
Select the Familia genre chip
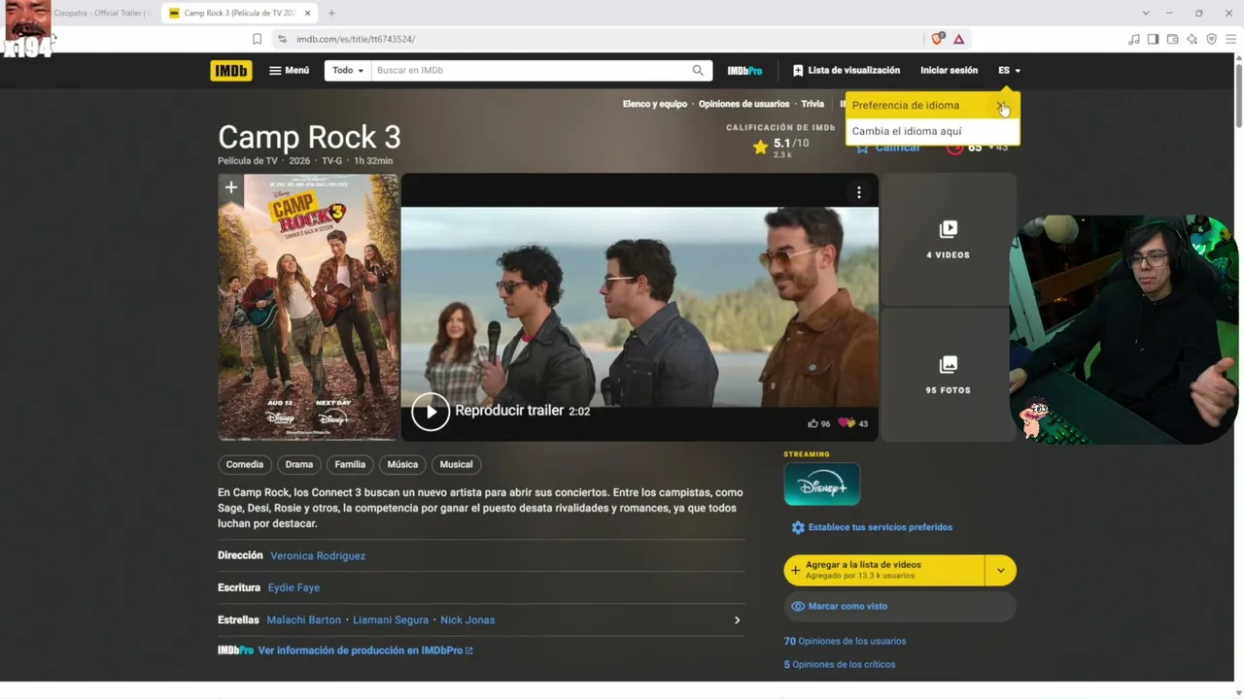(x=350, y=464)
